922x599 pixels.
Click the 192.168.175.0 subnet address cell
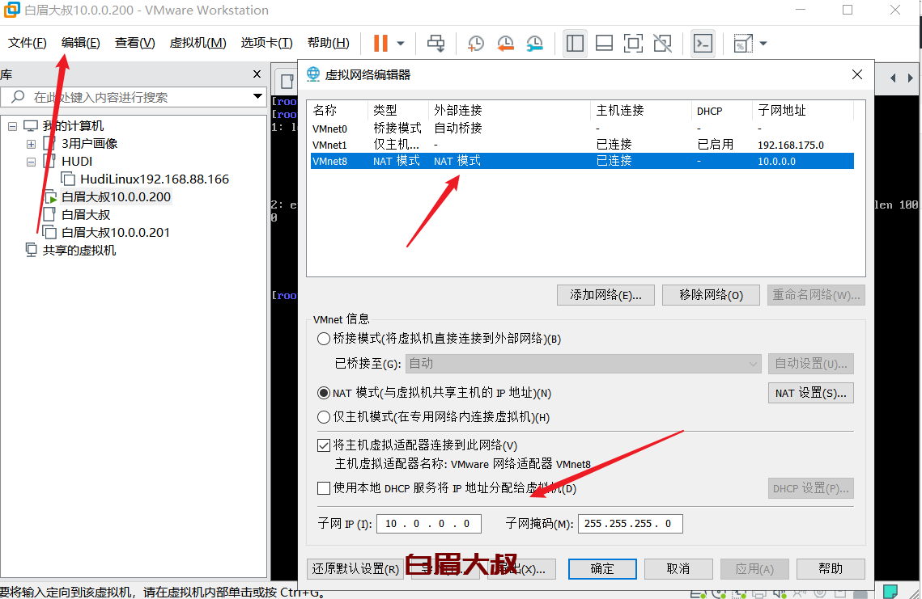coord(790,145)
